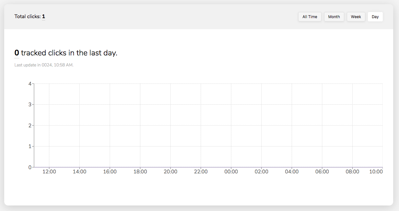The image size is (399, 211).
Task: Click the 10:00 label at the chart's right edge
Action: point(377,171)
